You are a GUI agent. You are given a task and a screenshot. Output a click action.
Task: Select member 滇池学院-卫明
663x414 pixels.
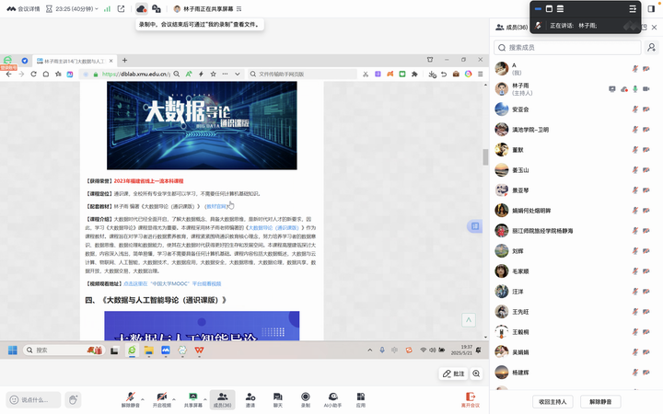tap(530, 130)
